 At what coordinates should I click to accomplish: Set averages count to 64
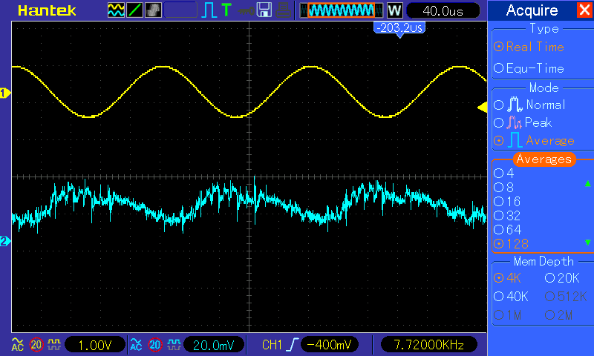[507, 230]
